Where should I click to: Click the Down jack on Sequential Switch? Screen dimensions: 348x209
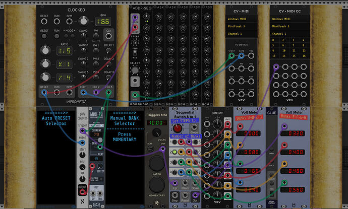click(195, 183)
